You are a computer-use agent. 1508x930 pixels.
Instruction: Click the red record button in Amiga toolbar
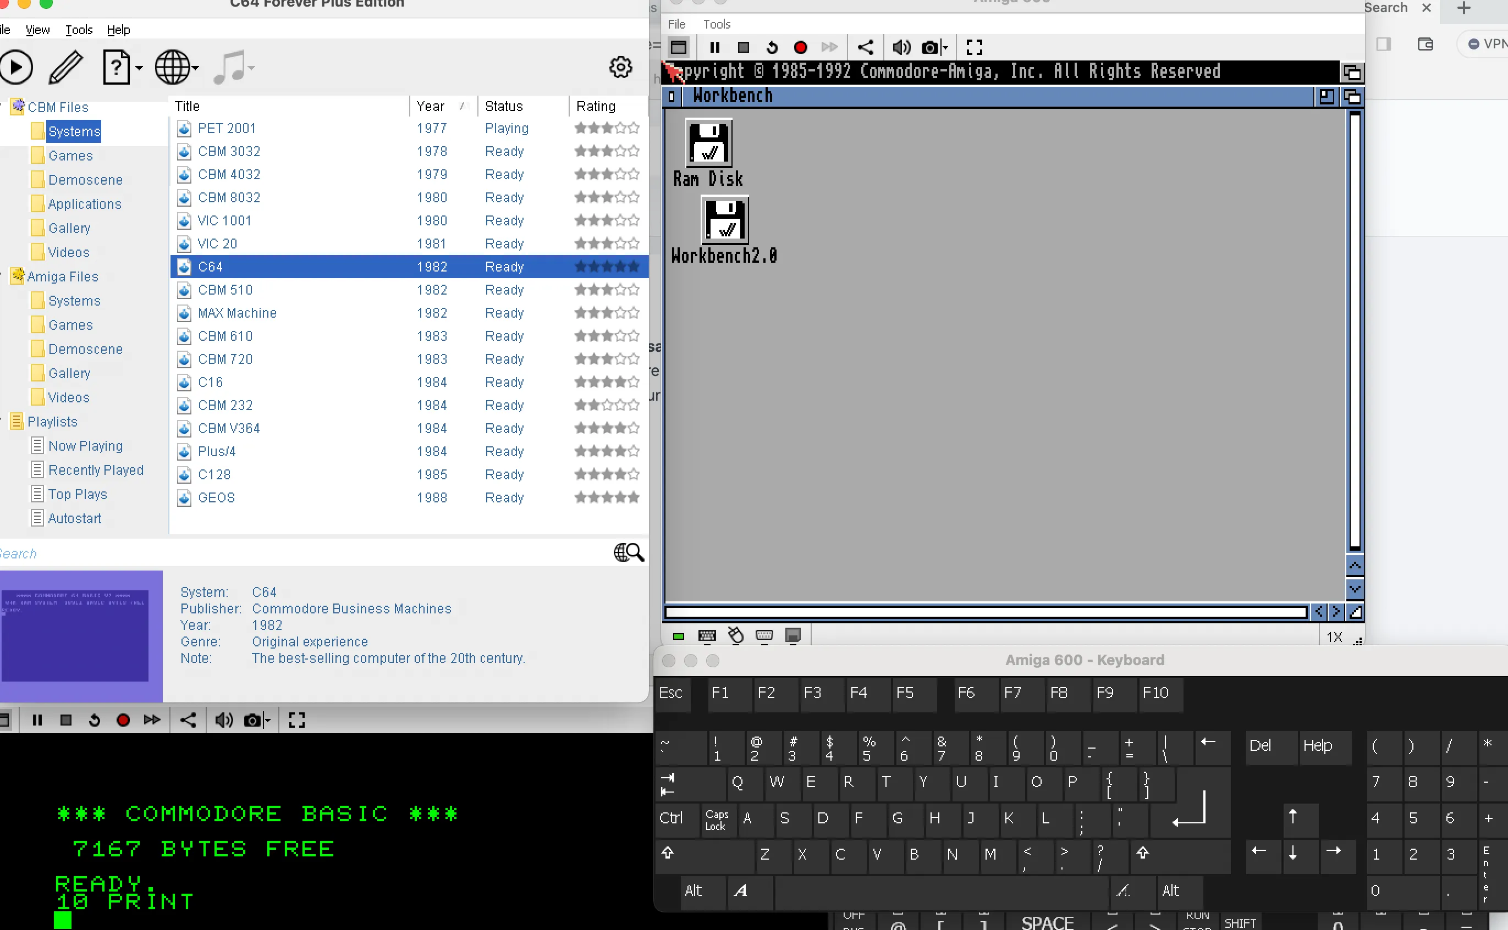pos(800,47)
